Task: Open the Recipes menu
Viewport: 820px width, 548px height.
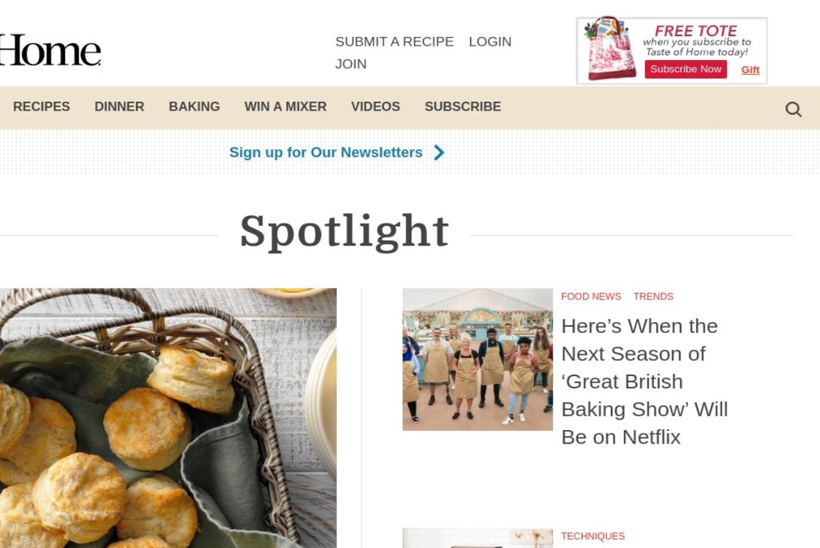Action: [42, 106]
